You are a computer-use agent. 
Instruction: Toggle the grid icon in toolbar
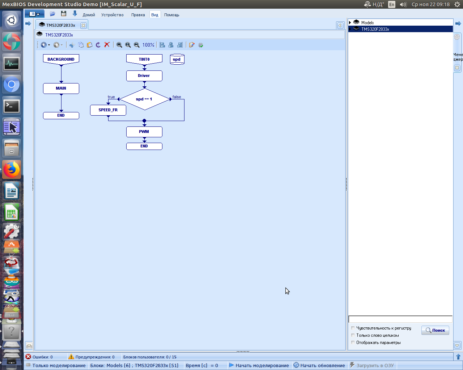point(201,45)
